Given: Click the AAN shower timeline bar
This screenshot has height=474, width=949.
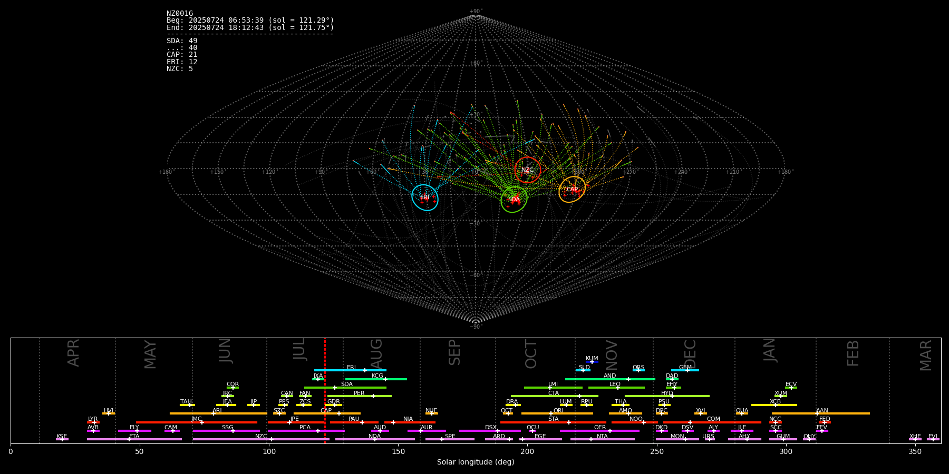Looking at the screenshot, I should [821, 413].
